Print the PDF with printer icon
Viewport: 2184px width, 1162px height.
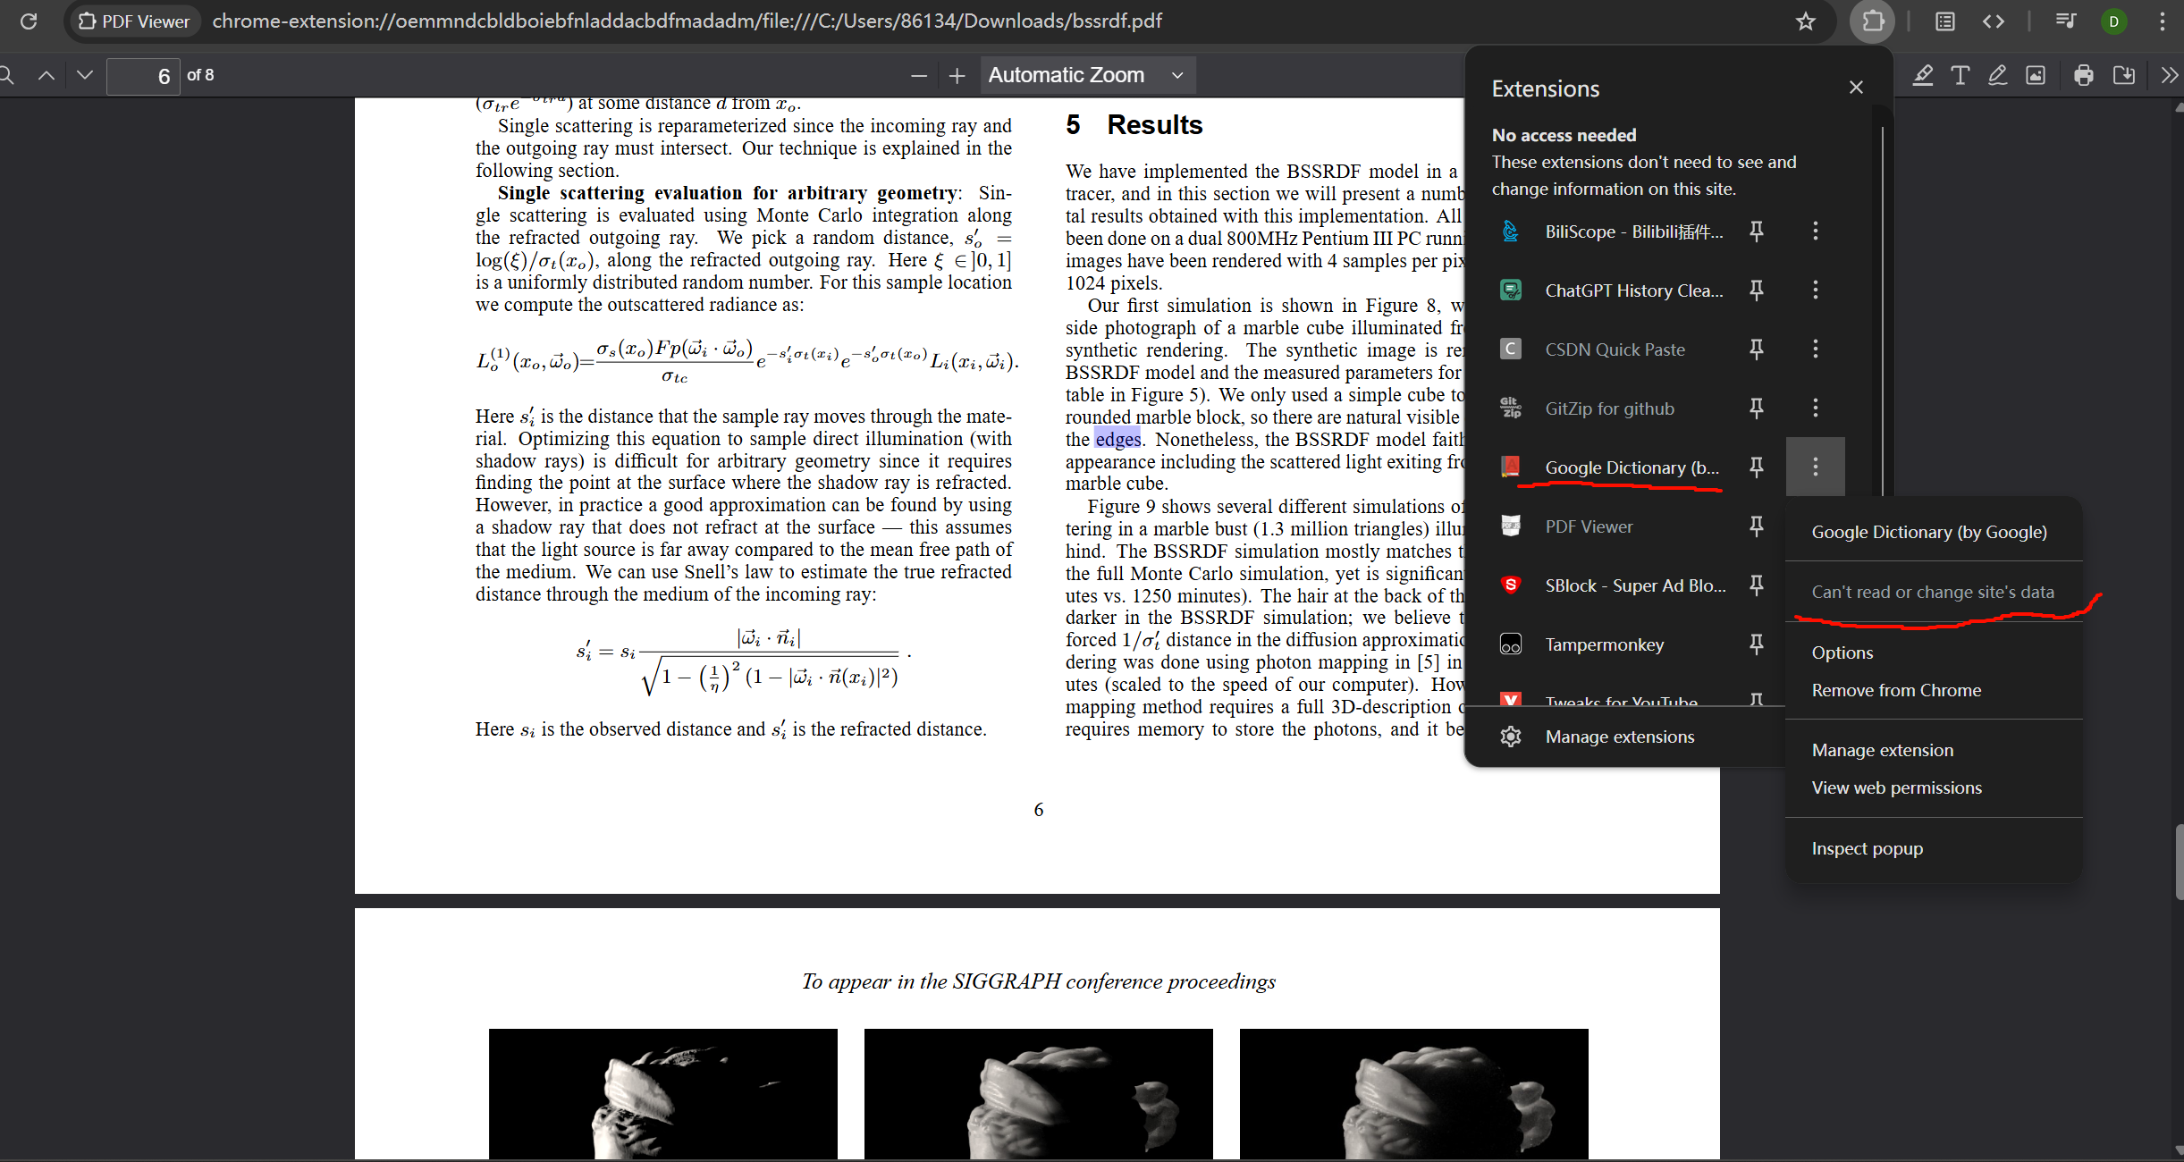click(x=2083, y=76)
